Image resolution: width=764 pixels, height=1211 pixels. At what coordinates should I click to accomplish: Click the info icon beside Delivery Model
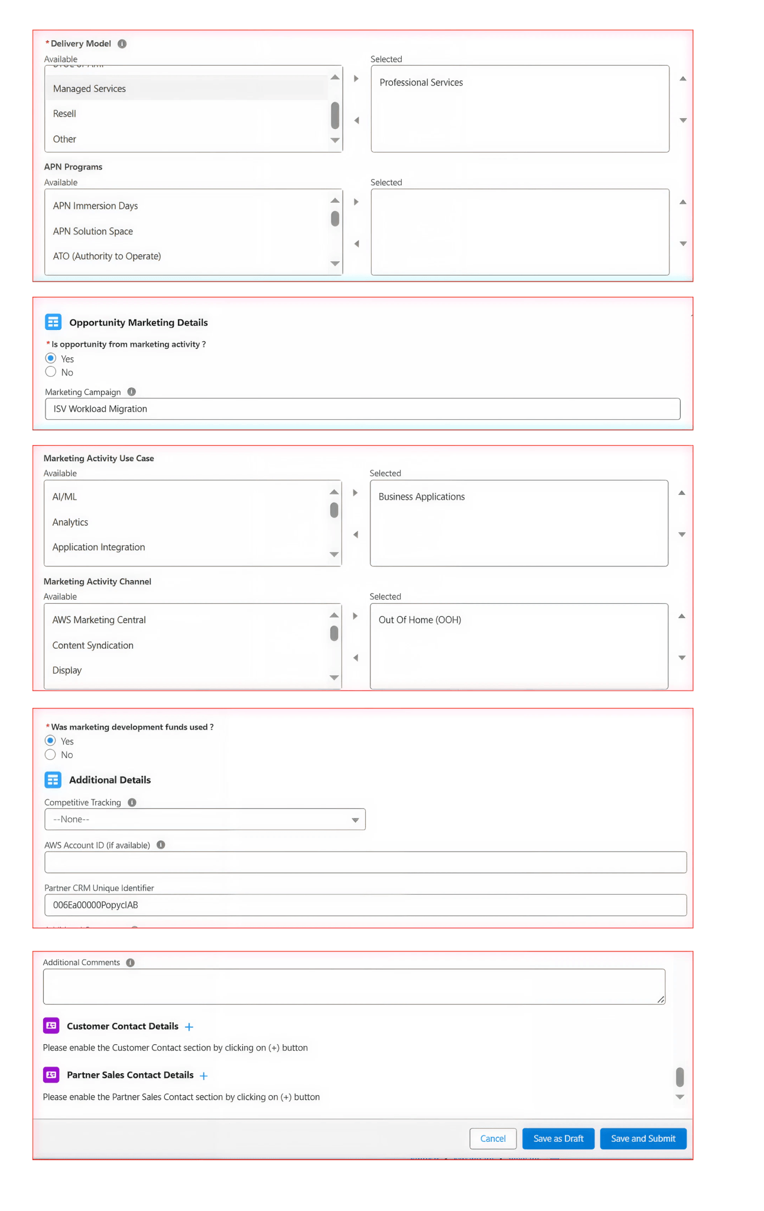coord(122,43)
